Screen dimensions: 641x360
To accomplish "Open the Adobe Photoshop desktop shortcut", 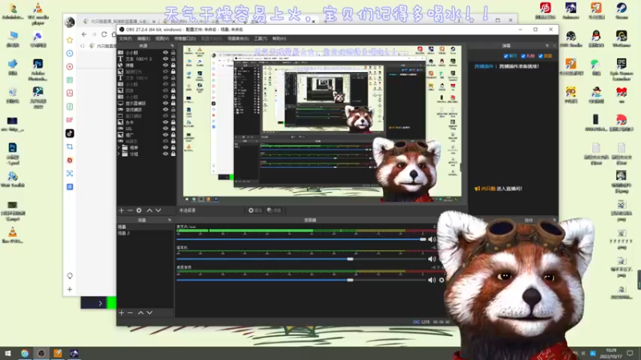I will click(x=38, y=70).
